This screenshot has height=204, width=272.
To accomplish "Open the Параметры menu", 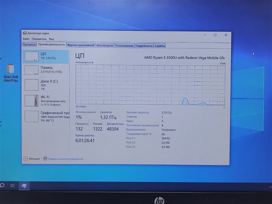I will 39,39.
